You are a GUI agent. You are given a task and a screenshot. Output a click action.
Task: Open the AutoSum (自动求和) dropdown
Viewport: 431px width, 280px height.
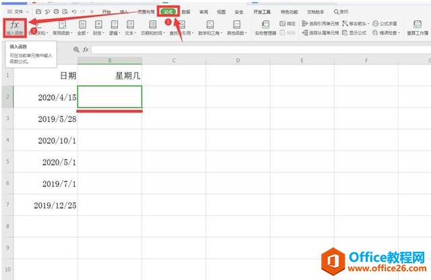(38, 28)
